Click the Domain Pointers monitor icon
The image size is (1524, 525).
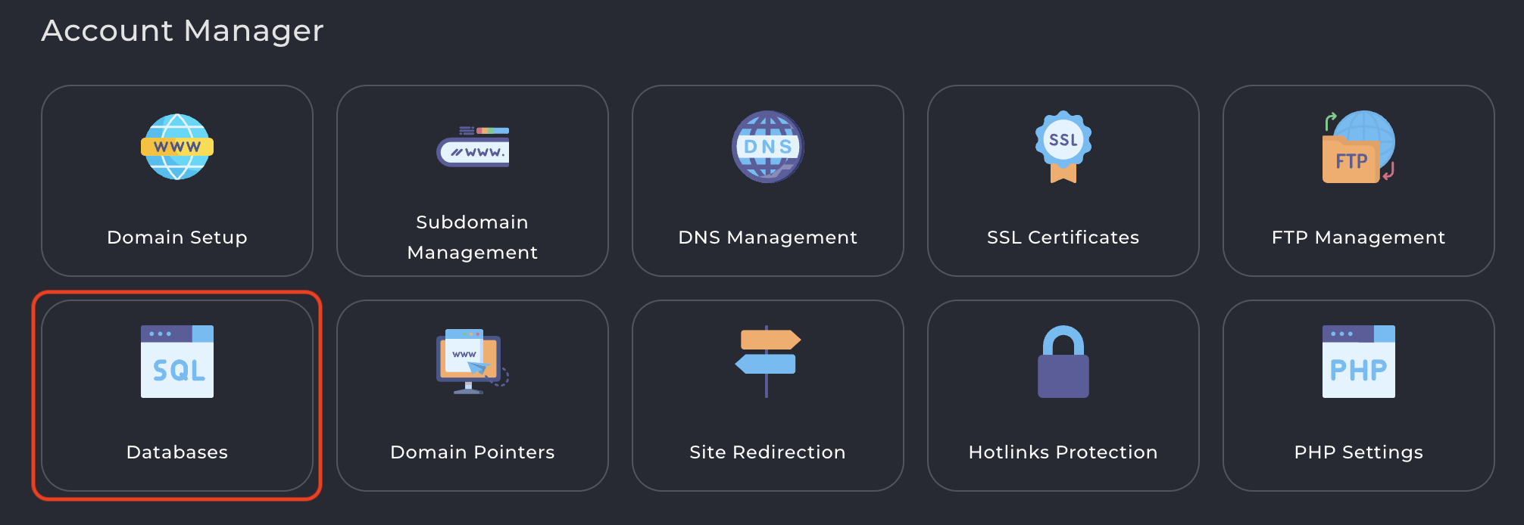tap(473, 362)
